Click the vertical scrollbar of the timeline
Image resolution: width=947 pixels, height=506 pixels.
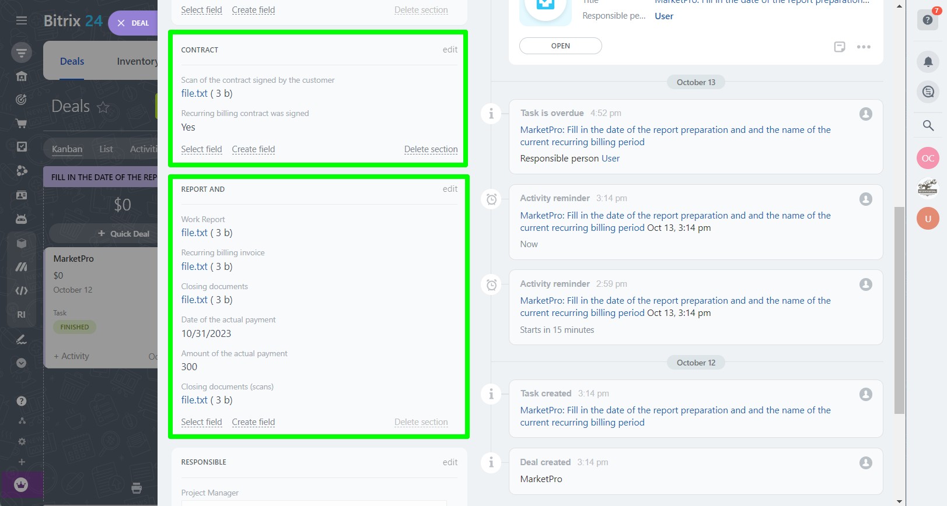(x=899, y=309)
